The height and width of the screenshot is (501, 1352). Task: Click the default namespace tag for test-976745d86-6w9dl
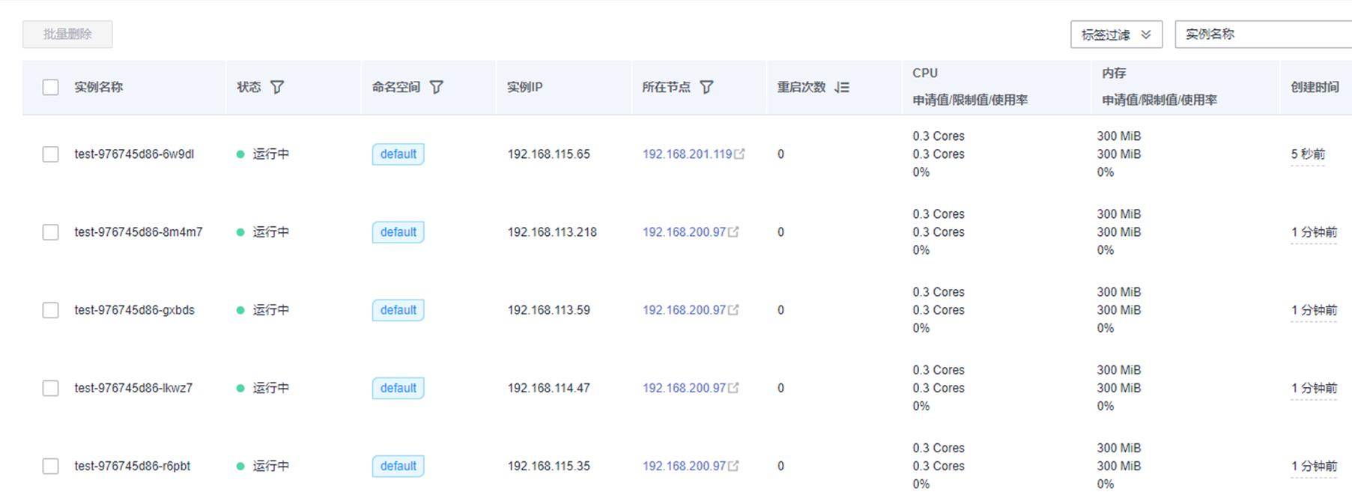(x=398, y=154)
